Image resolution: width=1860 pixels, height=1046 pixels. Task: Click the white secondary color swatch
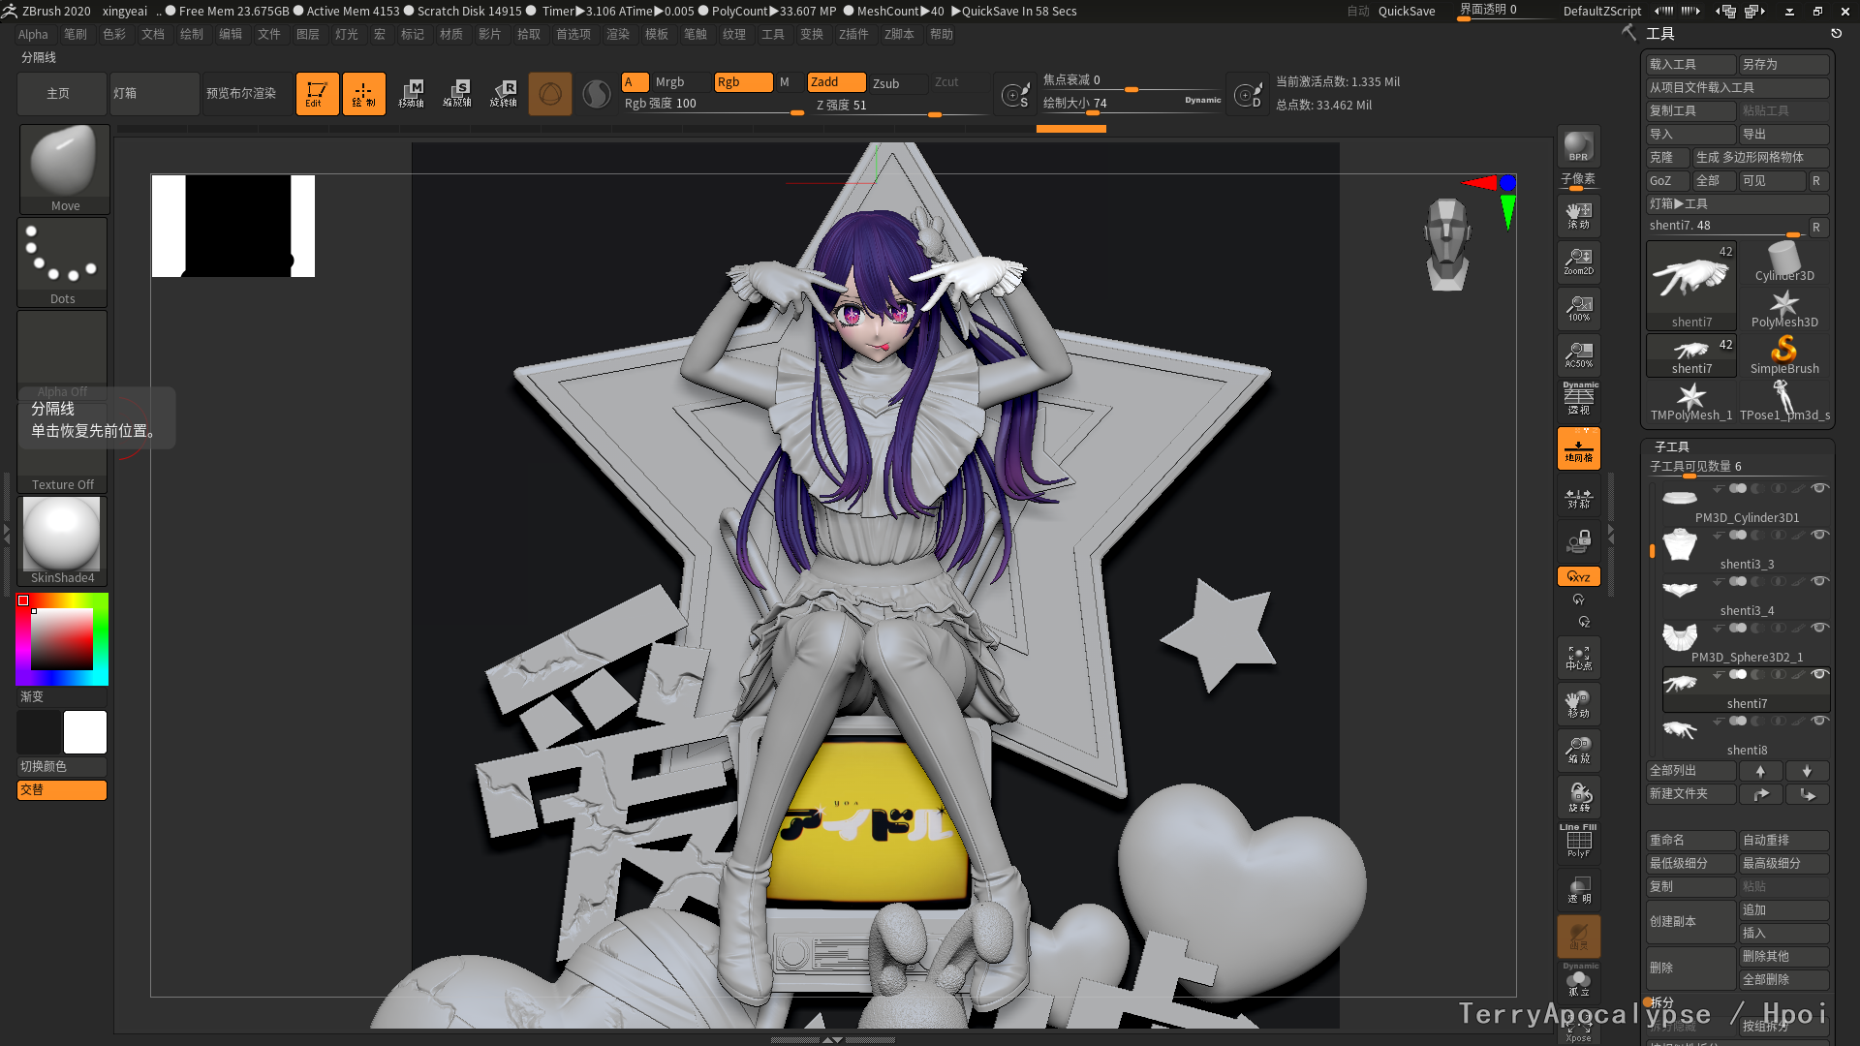85,732
